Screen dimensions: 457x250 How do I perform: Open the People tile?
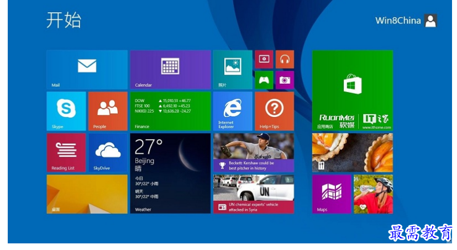pyautogui.click(x=108, y=111)
